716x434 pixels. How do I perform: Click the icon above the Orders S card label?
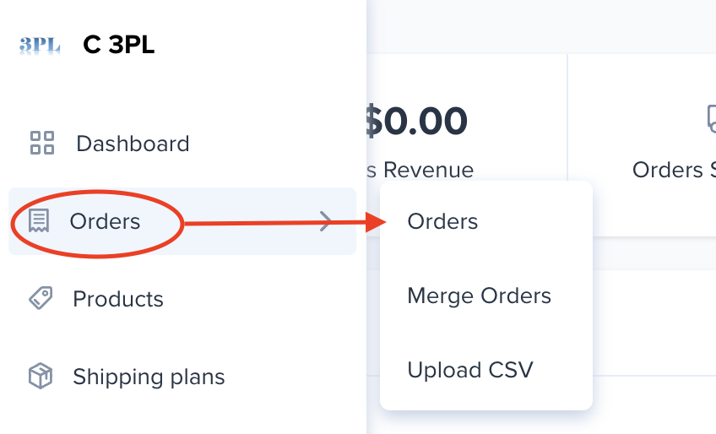coord(711,119)
